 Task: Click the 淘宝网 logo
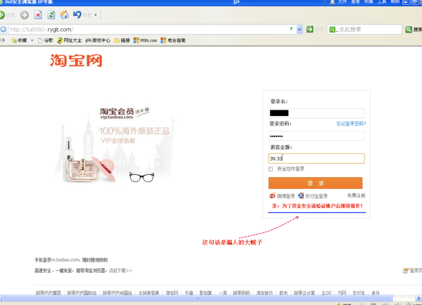(x=76, y=60)
